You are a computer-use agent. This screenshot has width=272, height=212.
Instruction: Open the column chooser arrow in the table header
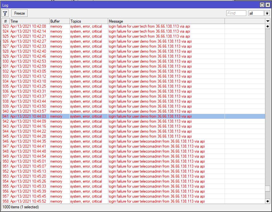tap(268, 21)
